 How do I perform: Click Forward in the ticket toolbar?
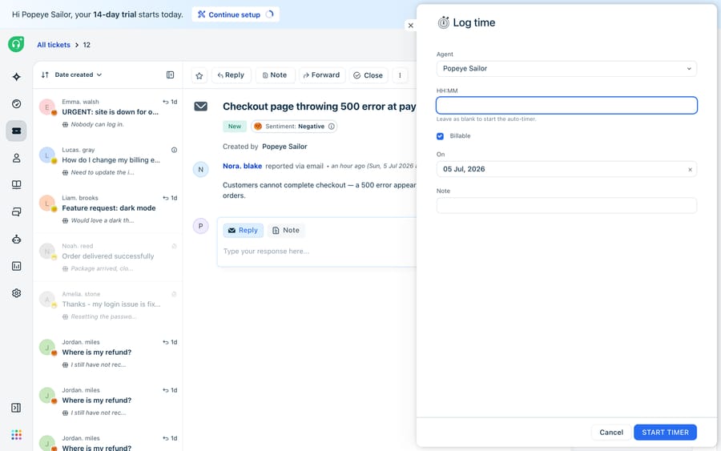321,75
